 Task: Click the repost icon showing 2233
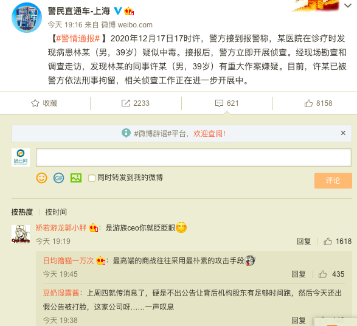tap(125, 103)
